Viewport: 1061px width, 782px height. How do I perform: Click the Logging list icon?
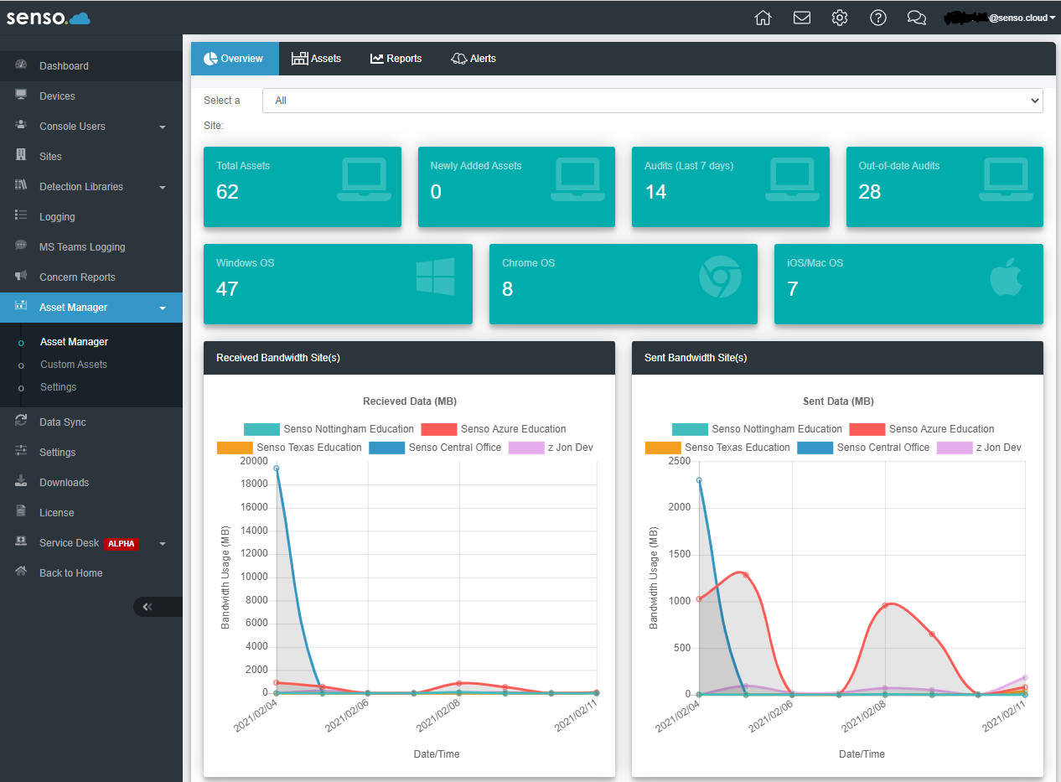tap(22, 216)
